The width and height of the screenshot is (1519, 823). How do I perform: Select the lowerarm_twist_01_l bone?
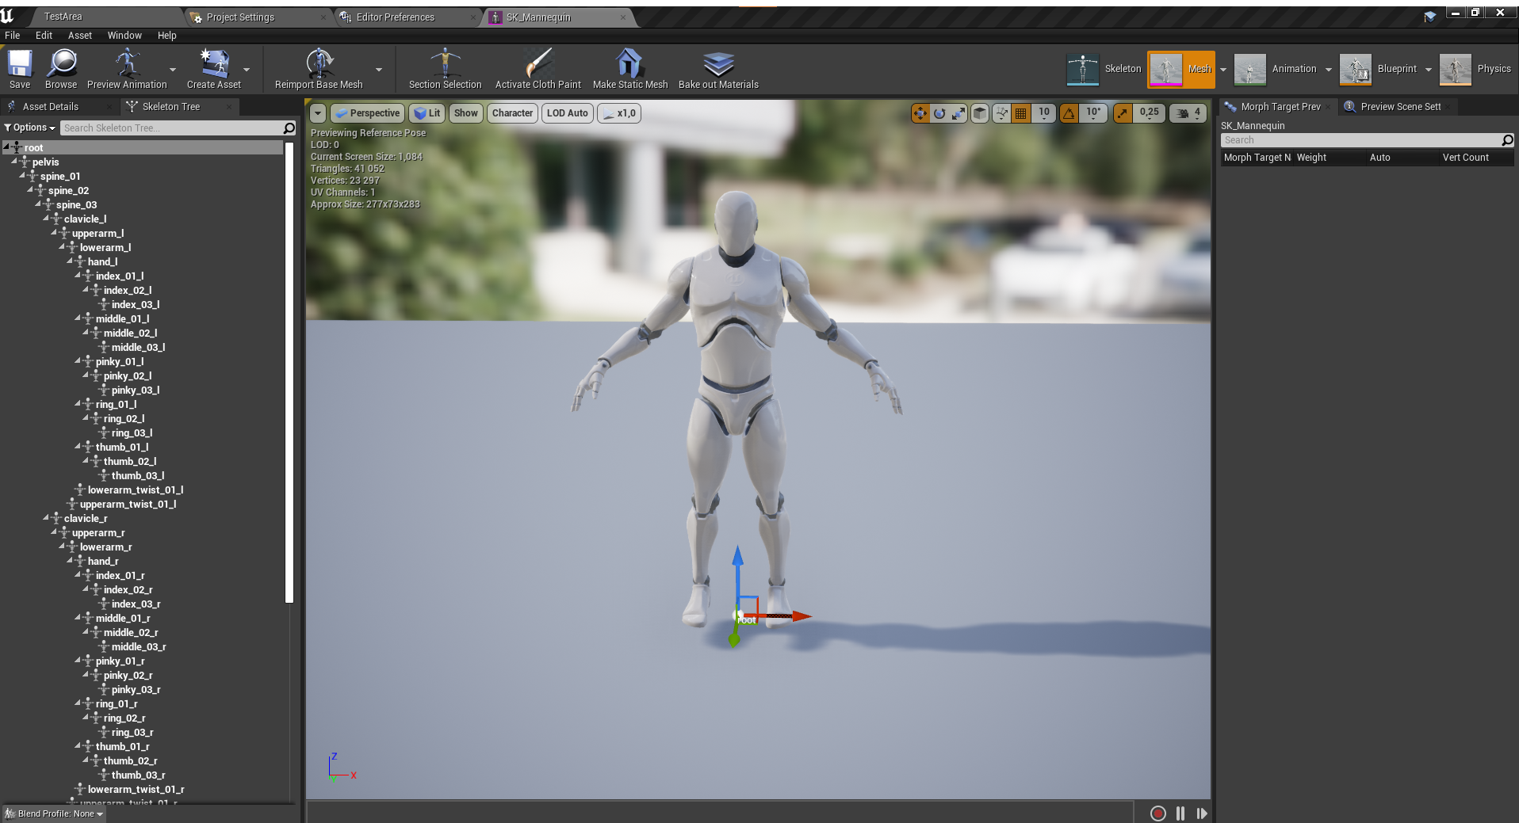point(136,490)
